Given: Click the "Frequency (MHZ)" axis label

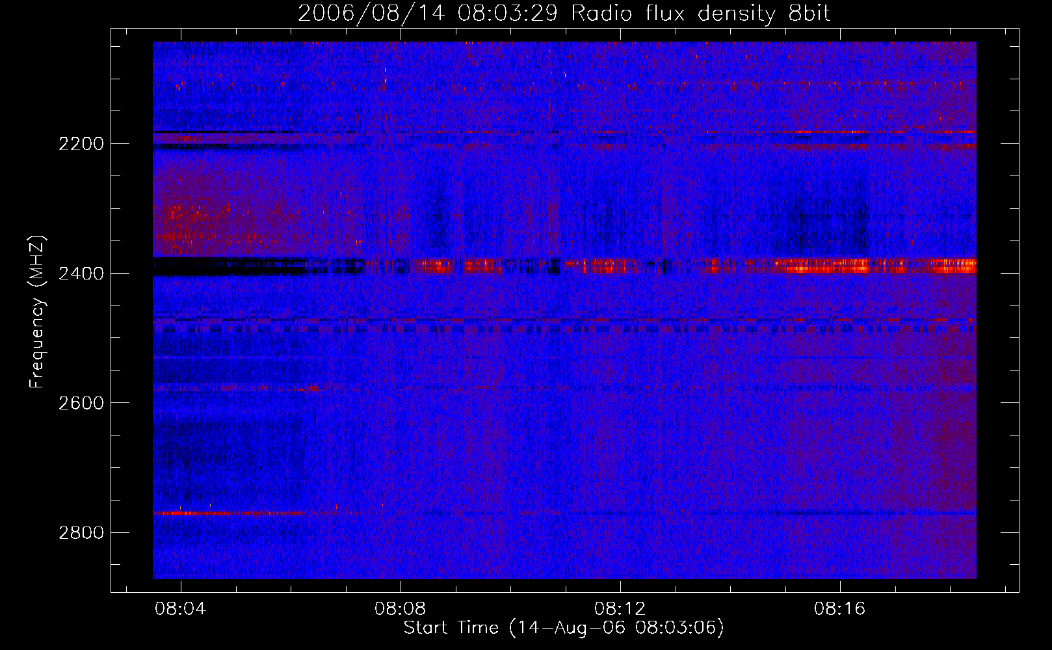Looking at the screenshot, I should tap(37, 312).
